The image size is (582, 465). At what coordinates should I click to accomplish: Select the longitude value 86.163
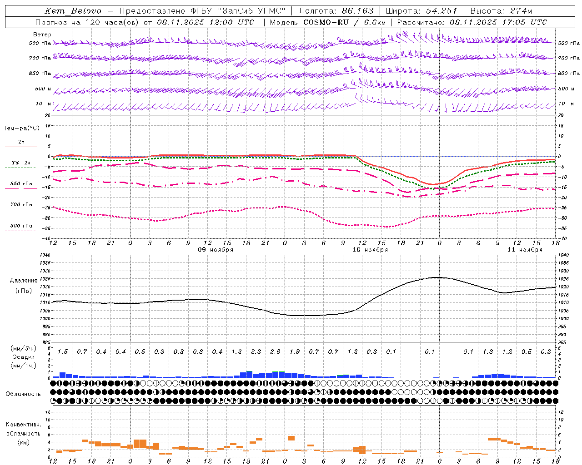(x=357, y=11)
